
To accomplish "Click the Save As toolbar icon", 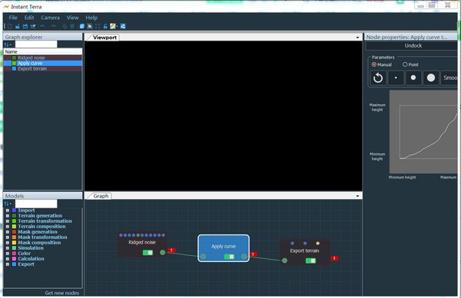I will pos(33,26).
